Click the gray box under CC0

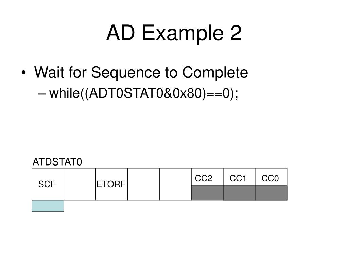click(x=271, y=193)
